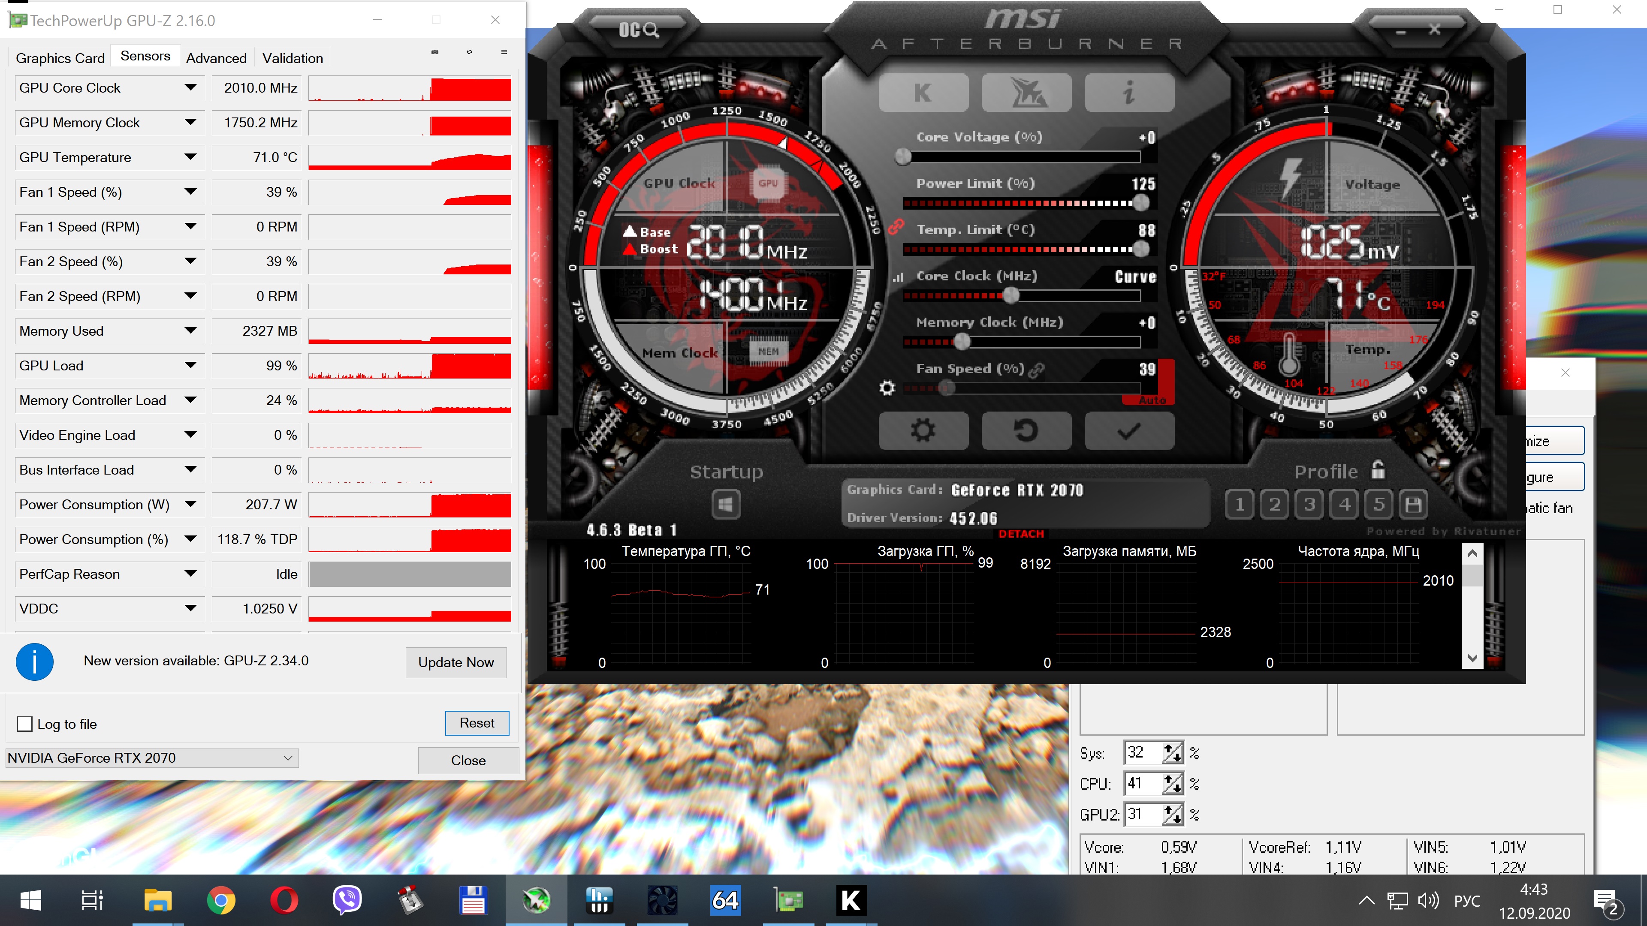Click the Reset button in GPU-Z
This screenshot has height=926, width=1647.
click(x=477, y=723)
